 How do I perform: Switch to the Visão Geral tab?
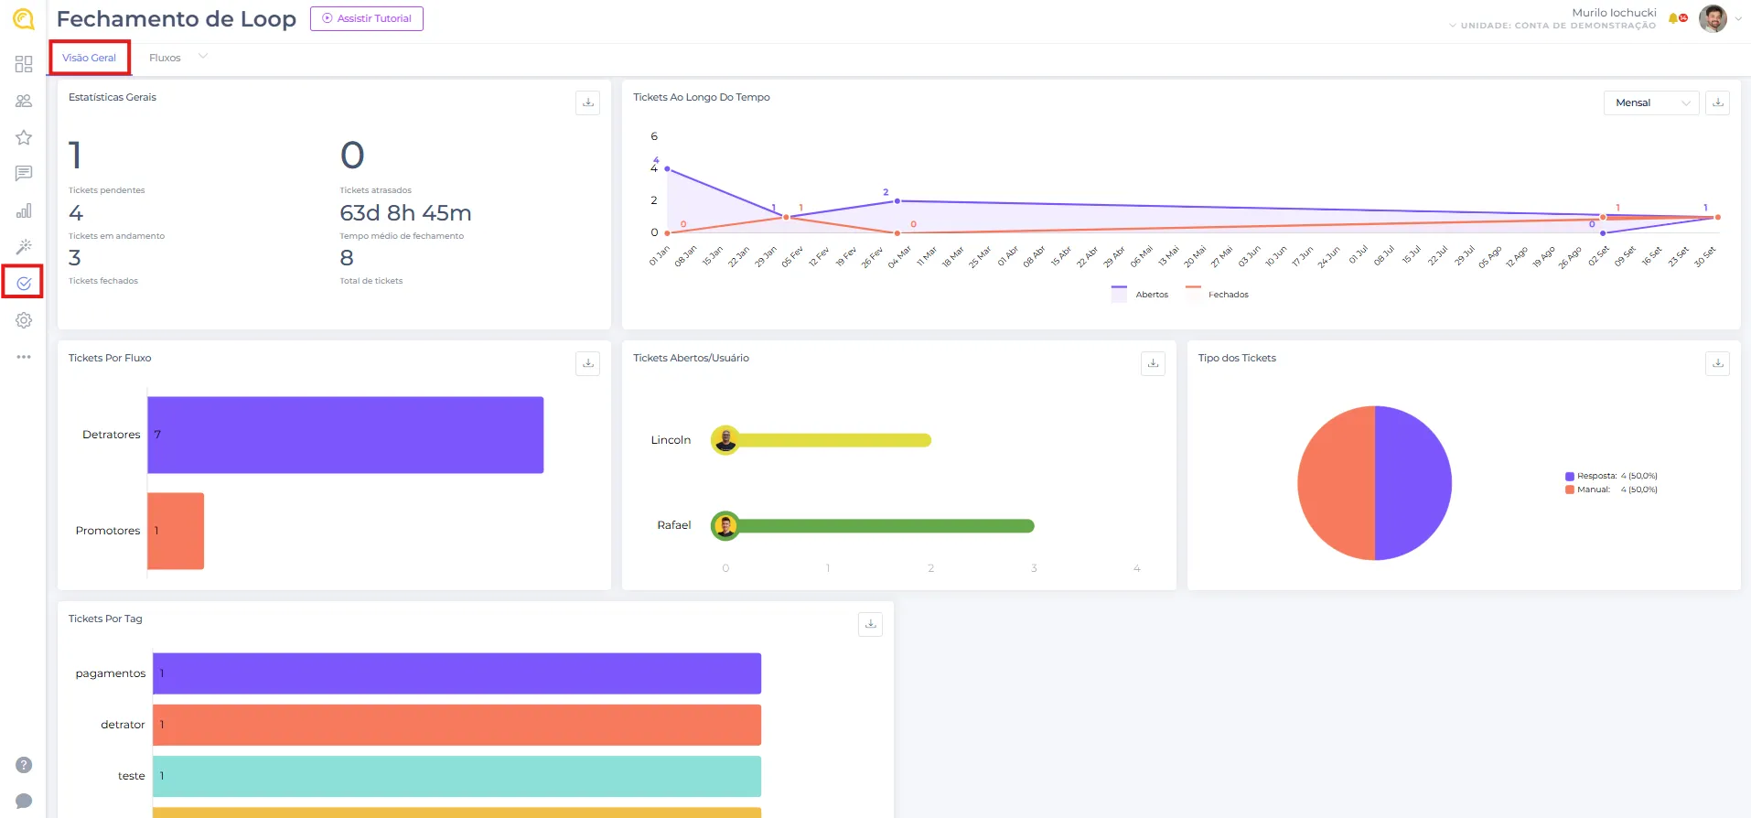[x=89, y=58]
